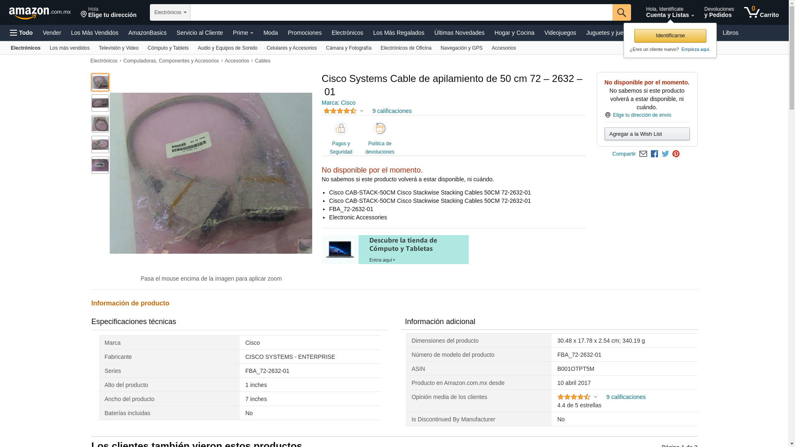Click into the search text field

pyautogui.click(x=401, y=12)
